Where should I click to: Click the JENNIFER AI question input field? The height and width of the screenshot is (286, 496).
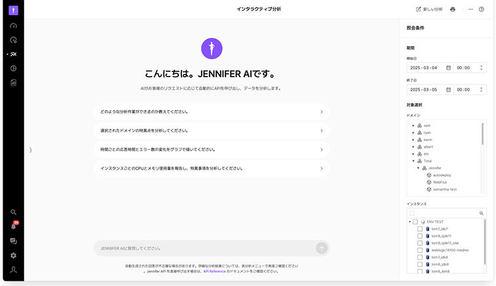click(203, 248)
